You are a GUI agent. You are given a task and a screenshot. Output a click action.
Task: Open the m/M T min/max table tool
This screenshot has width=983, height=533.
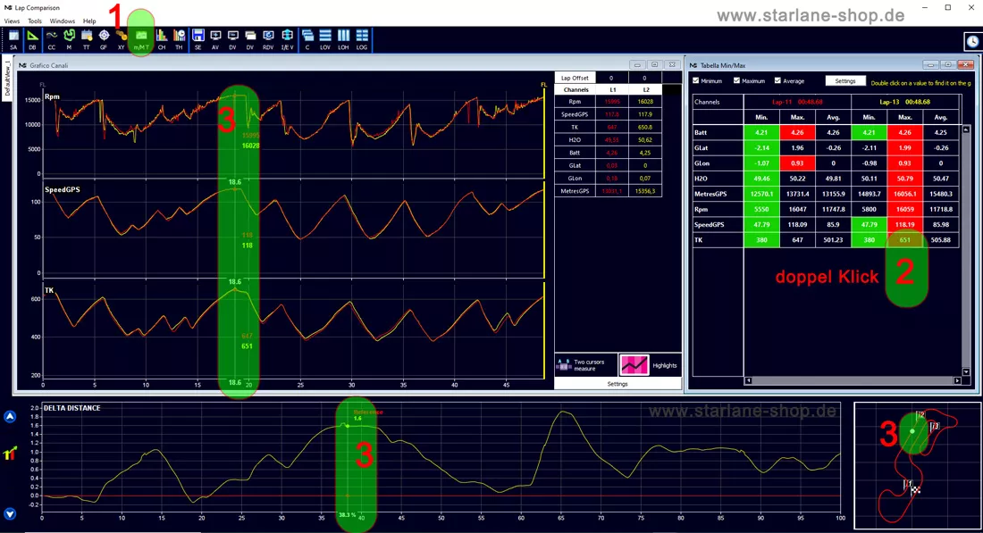point(141,38)
